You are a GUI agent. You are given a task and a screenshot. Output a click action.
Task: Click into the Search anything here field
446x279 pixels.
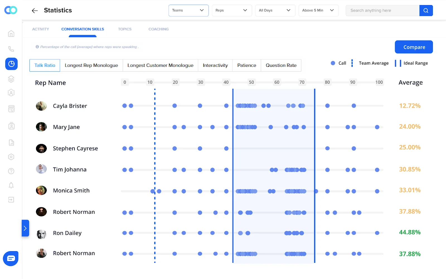(x=382, y=11)
